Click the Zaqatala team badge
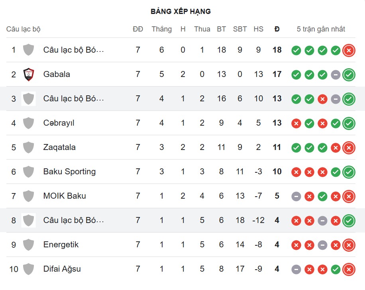Image resolution: width=365 pixels, height=290 pixels. click(28, 147)
